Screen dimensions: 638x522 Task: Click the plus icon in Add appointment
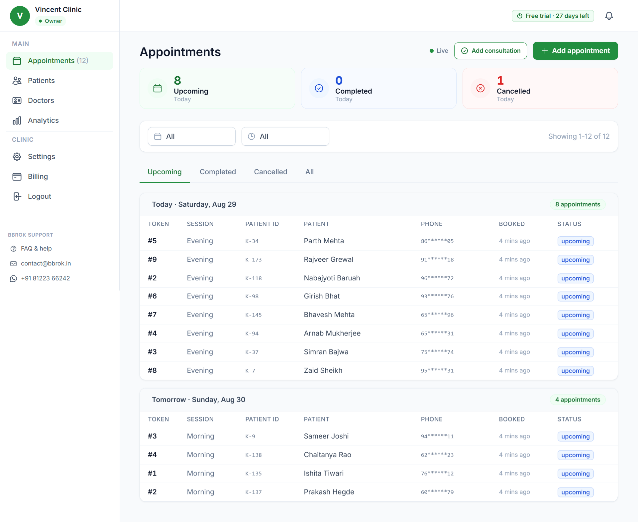[x=545, y=51]
